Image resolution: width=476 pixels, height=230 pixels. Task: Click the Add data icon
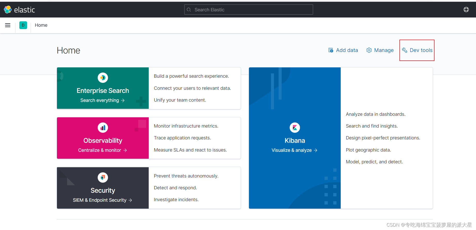331,50
